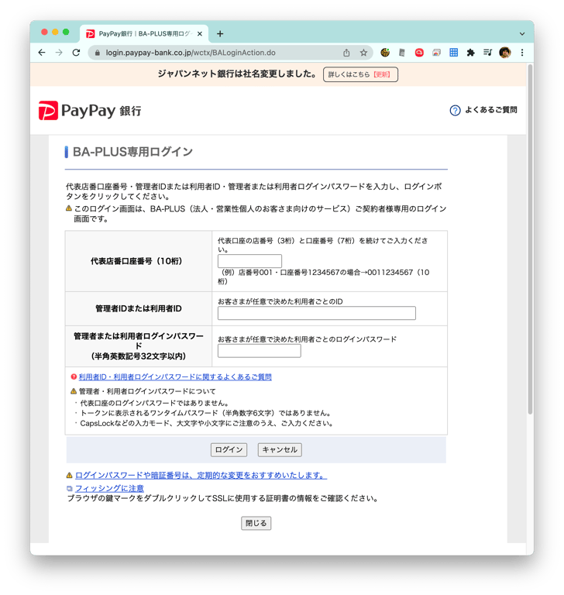Open the Chrome three-dot menu
Viewport: 564px width, 595px height.
[522, 53]
